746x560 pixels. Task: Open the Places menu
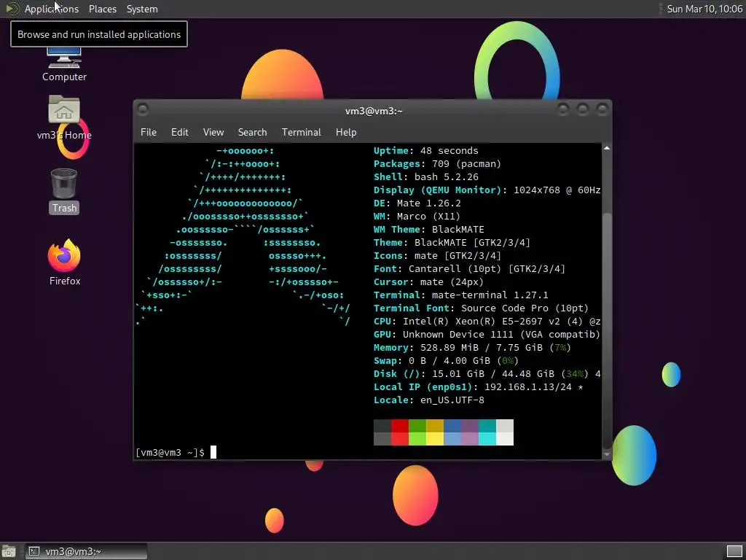click(102, 9)
